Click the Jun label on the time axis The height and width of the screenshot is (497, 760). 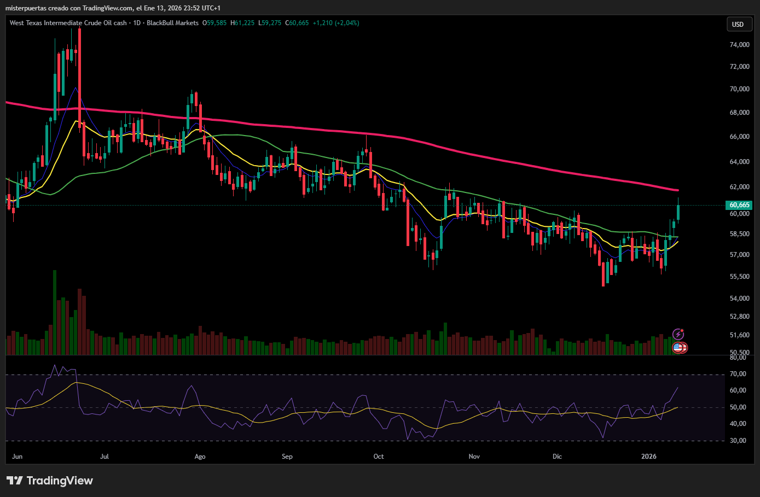[x=18, y=457]
